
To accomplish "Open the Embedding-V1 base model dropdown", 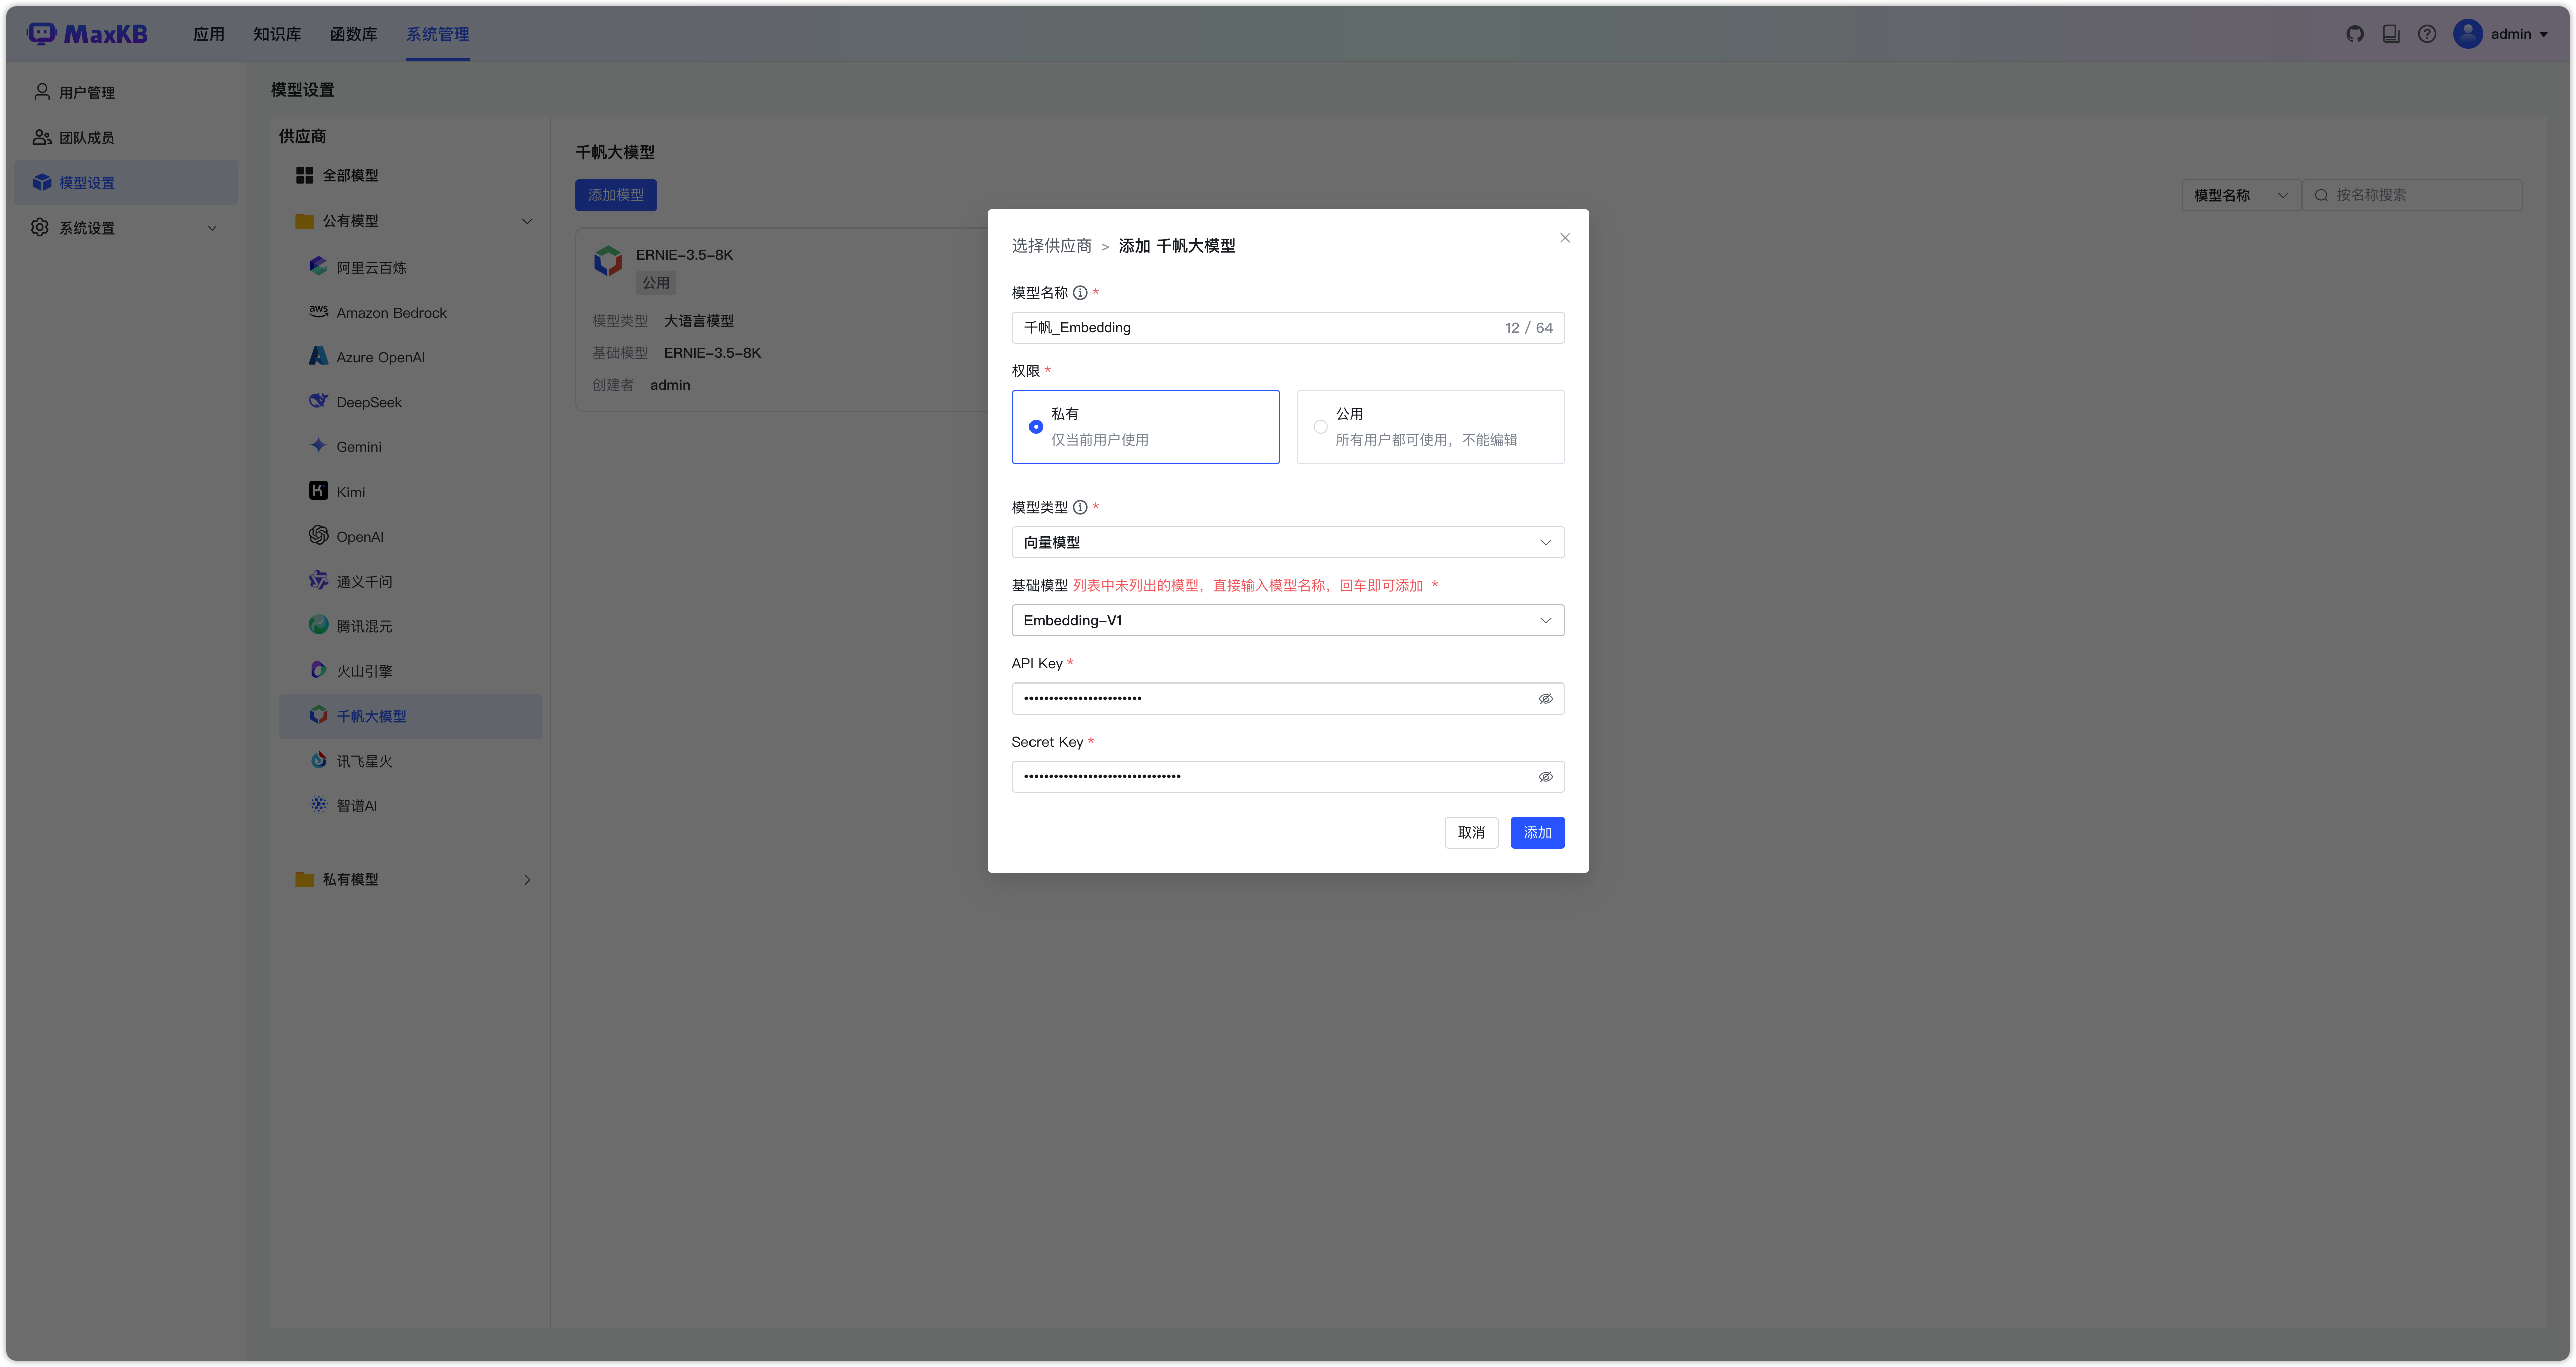I will (x=1287, y=620).
